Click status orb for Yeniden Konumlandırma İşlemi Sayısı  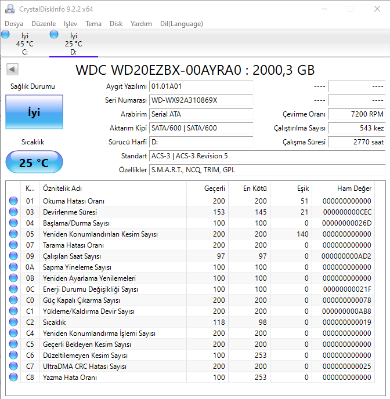click(13, 333)
